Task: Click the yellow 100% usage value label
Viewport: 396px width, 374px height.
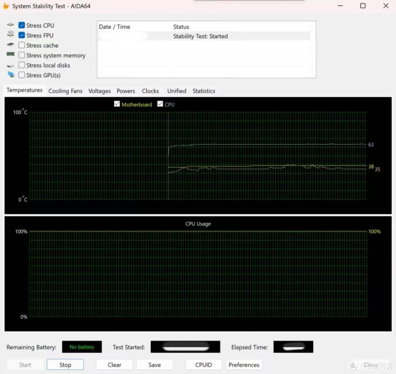Action: coord(374,231)
